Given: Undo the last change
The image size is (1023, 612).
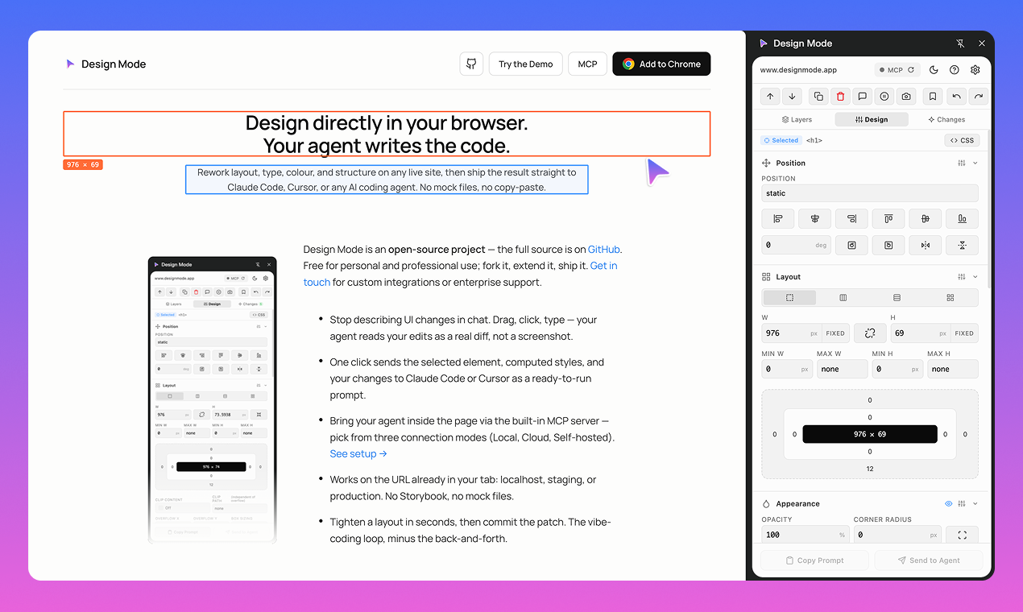Looking at the screenshot, I should [x=956, y=96].
